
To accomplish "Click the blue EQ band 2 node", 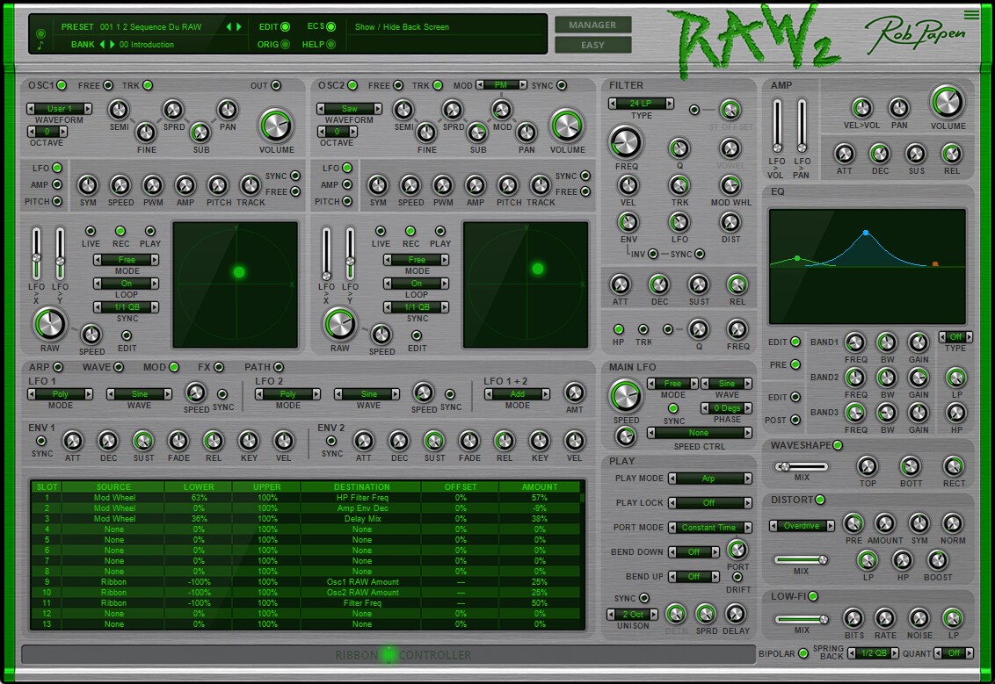I will 866,233.
